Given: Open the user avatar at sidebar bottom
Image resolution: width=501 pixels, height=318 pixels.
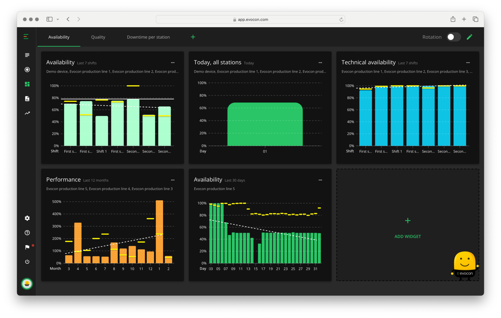Looking at the screenshot, I should [x=27, y=284].
